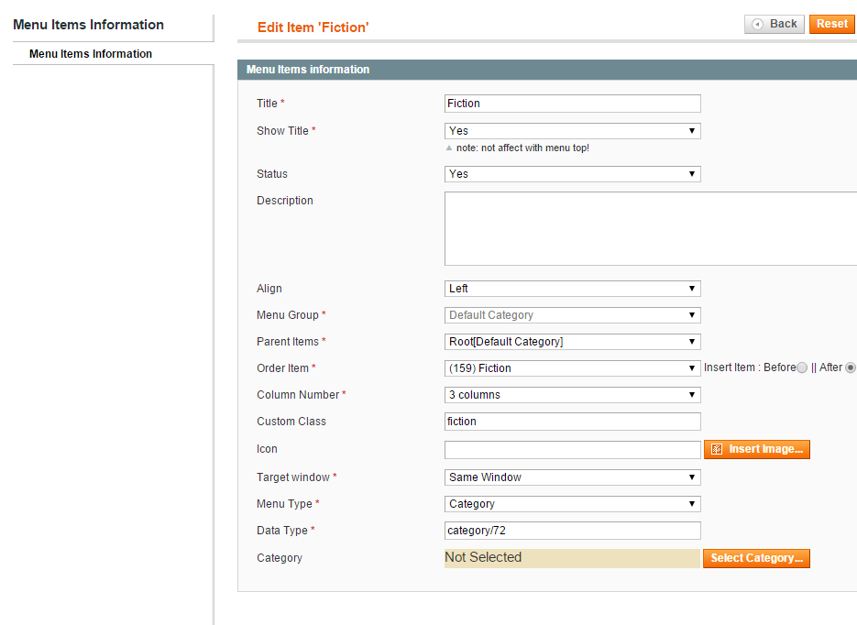Click the Custom Class input field
The image size is (857, 625).
click(572, 422)
